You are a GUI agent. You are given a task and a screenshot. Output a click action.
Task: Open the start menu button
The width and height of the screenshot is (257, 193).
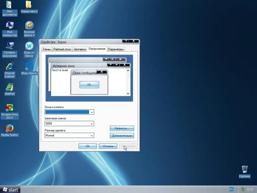coord(10,189)
